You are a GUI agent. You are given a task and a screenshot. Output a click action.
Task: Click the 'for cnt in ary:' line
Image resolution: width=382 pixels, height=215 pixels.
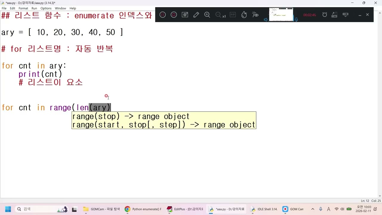click(34, 66)
